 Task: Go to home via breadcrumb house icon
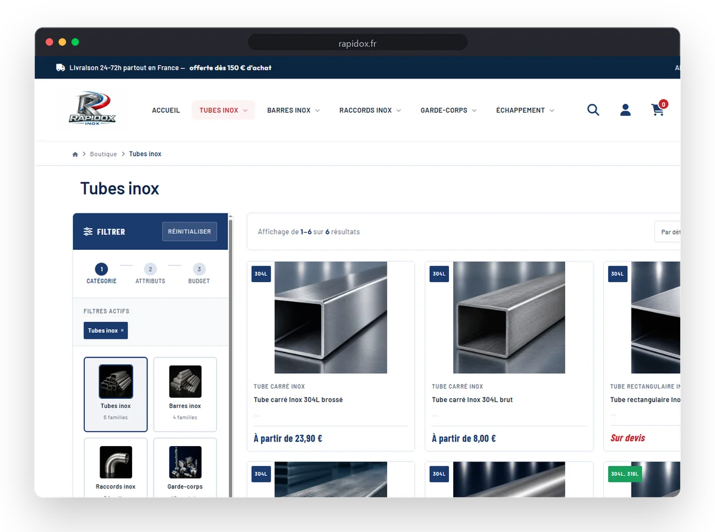75,155
